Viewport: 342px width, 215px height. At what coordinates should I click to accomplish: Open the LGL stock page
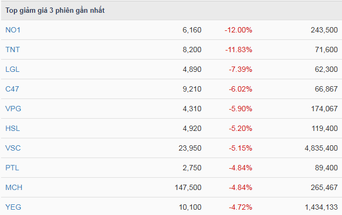[x=12, y=69]
